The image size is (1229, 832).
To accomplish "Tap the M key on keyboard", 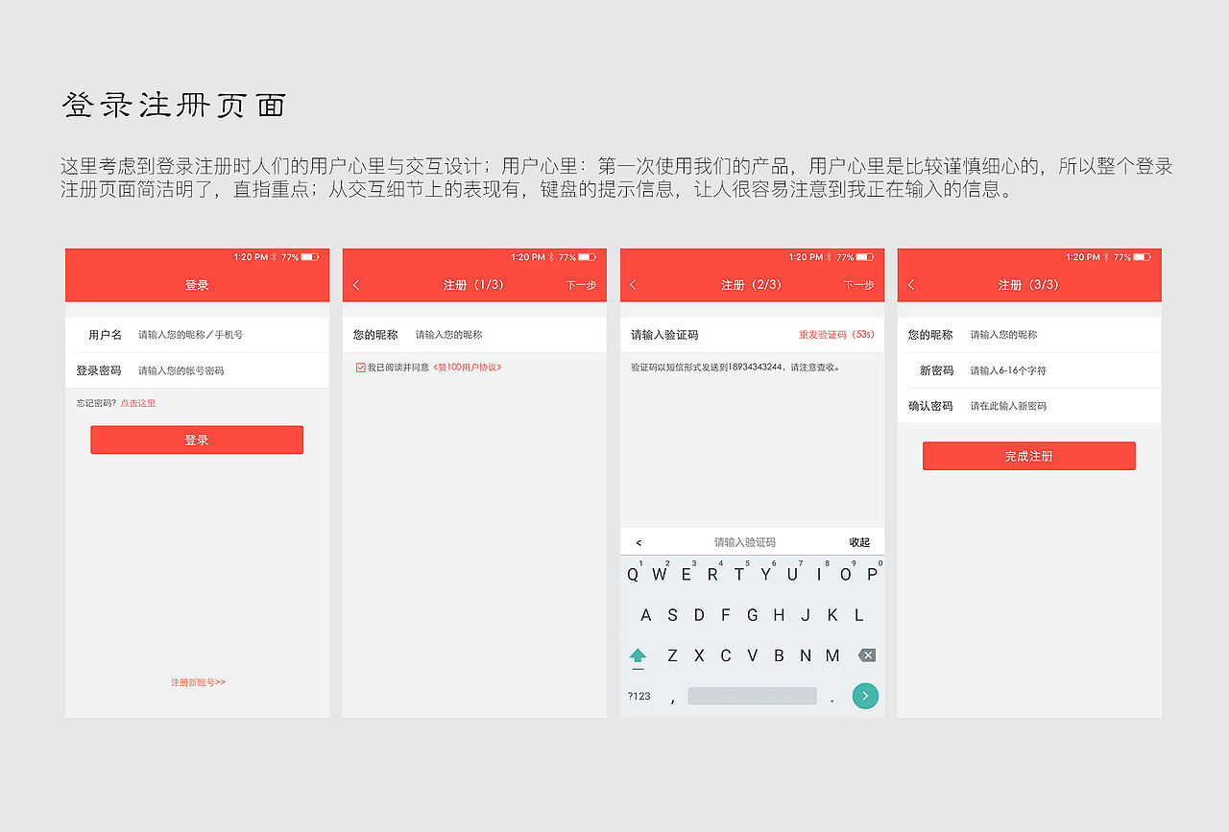I will coord(832,655).
